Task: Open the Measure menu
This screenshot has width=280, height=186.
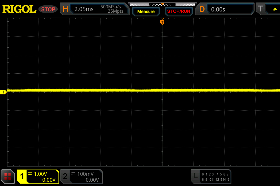Action: point(146,11)
